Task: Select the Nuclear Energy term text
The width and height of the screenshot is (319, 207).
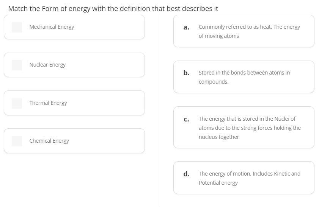Action: [47, 65]
